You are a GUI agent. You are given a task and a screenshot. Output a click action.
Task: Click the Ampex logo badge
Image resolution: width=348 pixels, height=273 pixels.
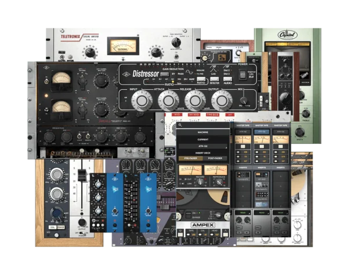(x=204, y=226)
